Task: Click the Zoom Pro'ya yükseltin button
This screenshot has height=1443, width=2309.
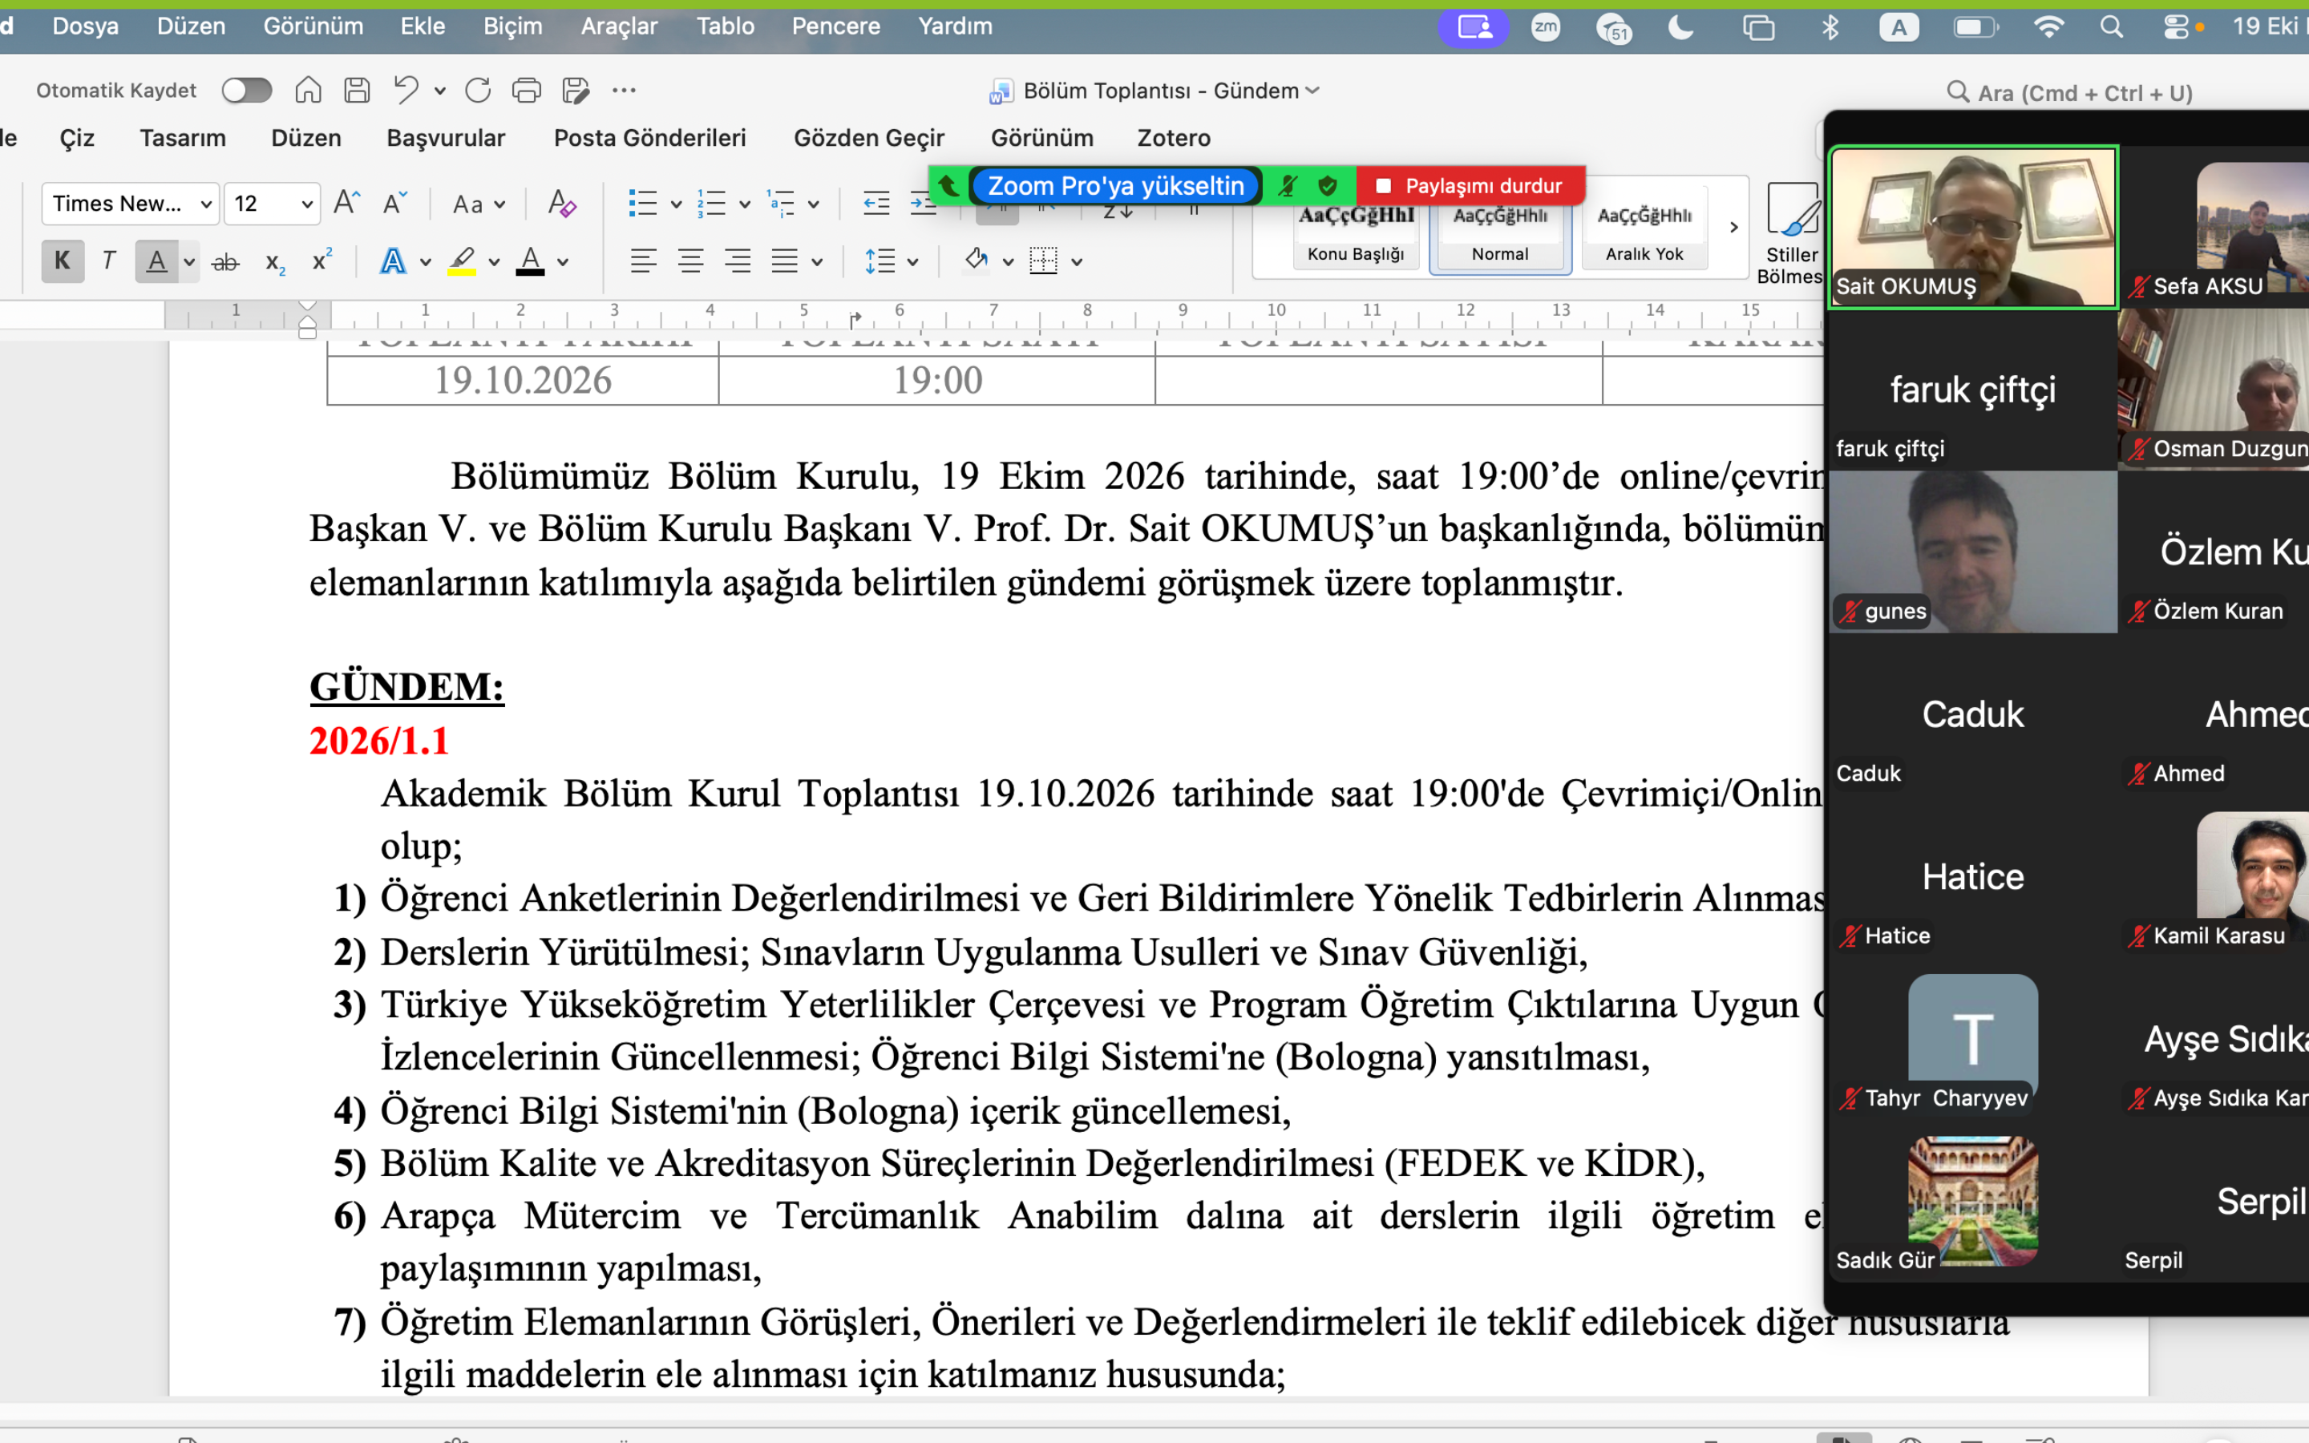Action: 1115,185
